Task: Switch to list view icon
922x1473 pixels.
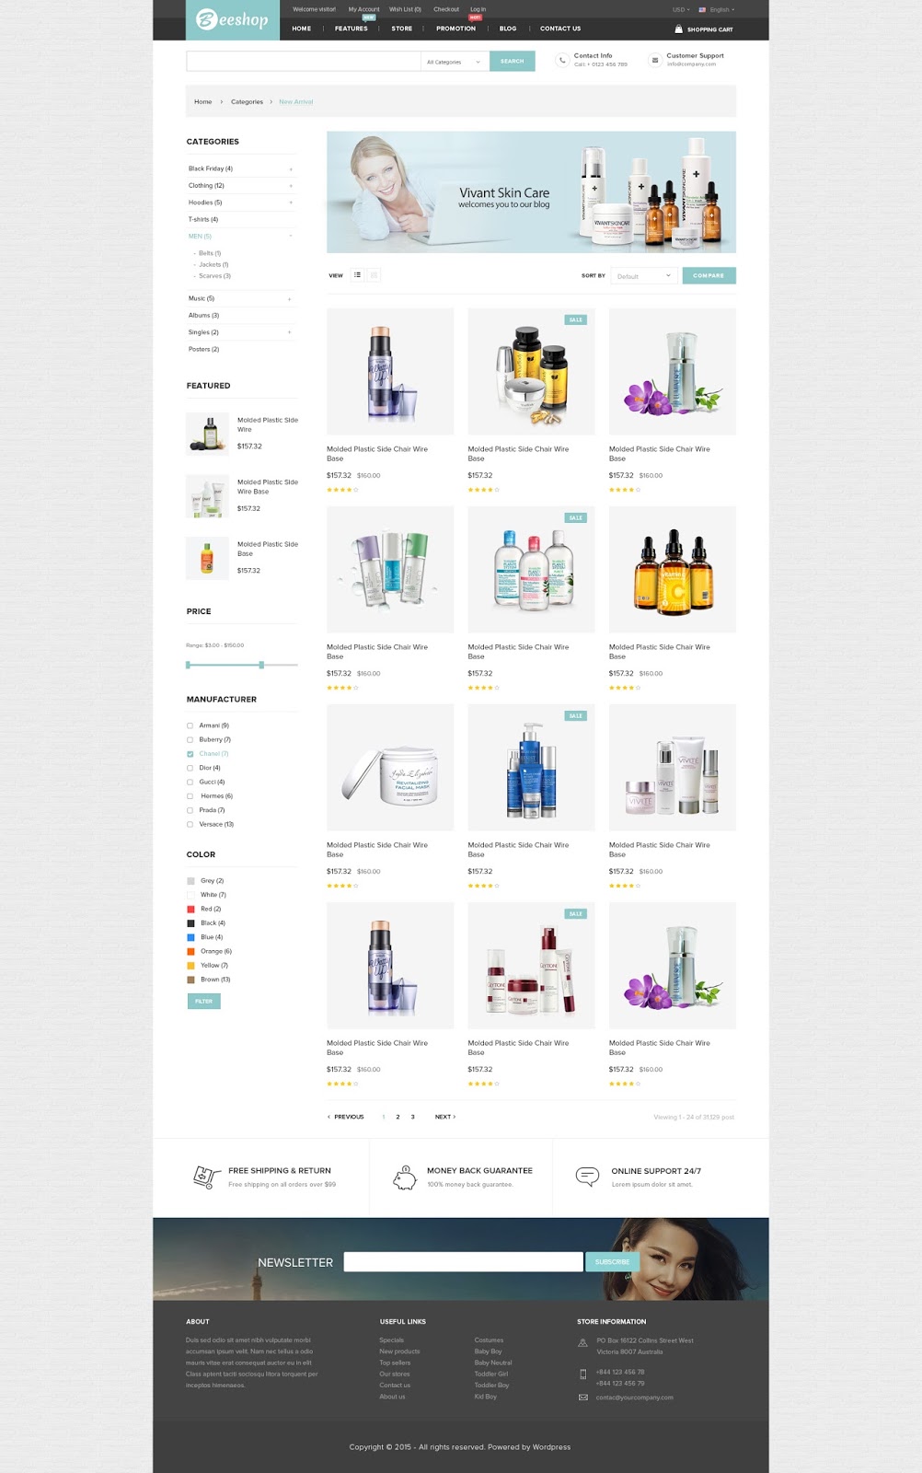Action: [x=358, y=275]
